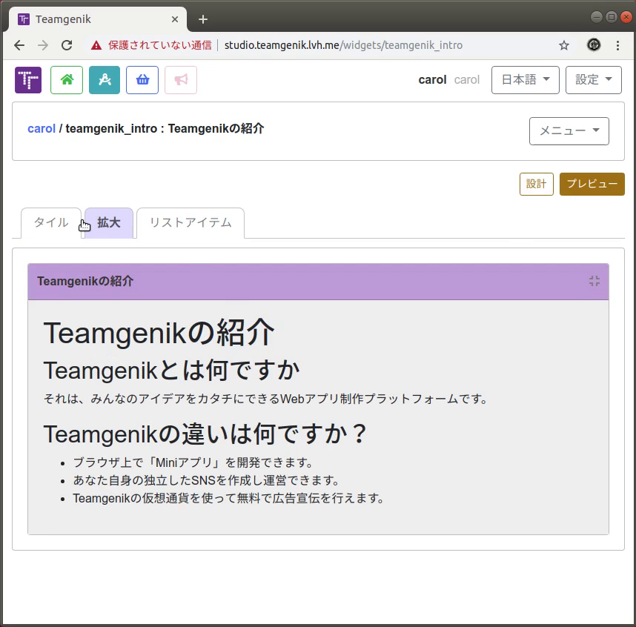The width and height of the screenshot is (636, 627).
Task: Maximize the browser window
Action: tap(612, 16)
